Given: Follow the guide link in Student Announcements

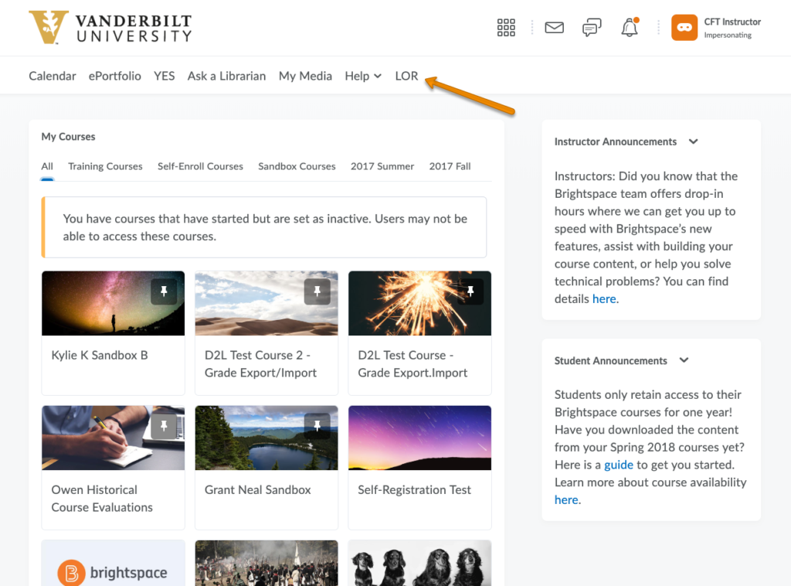Looking at the screenshot, I should [x=618, y=465].
